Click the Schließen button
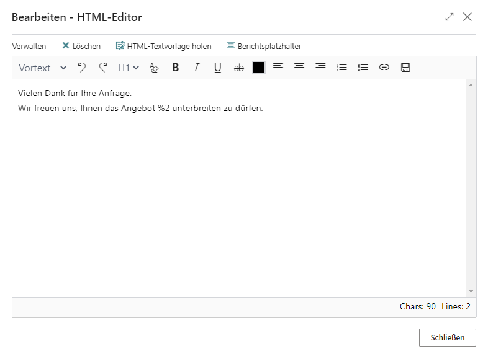 point(448,337)
